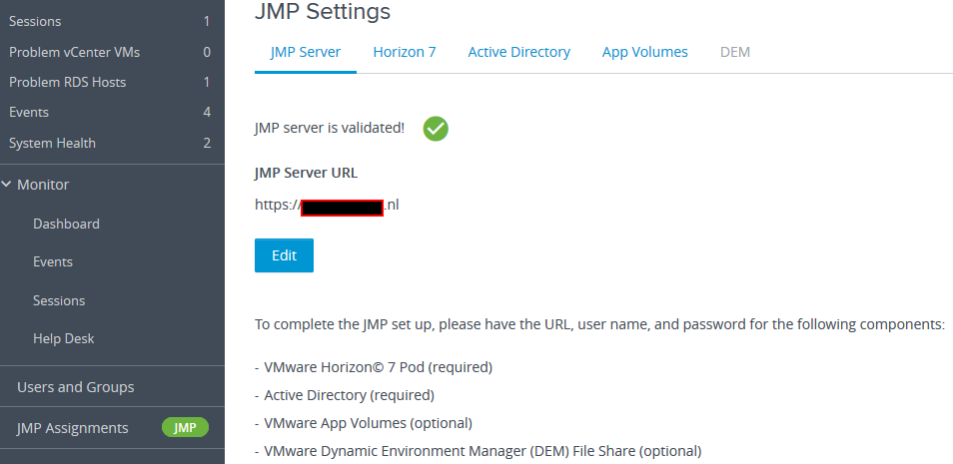Screen dimensions: 953x464
Task: Open Sessions under Monitor
Action: [59, 300]
